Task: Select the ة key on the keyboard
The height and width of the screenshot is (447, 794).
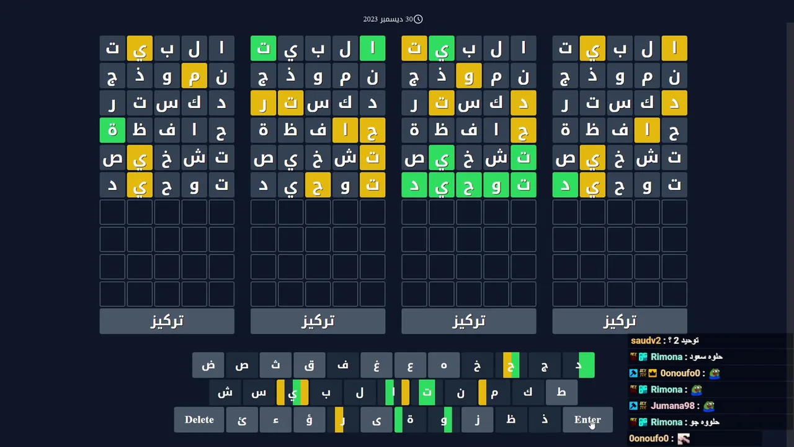Action: tap(410, 420)
